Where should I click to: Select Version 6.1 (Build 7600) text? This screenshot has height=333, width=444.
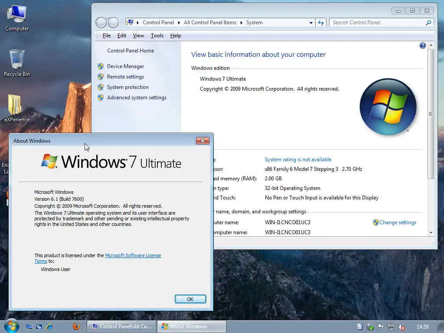59,199
